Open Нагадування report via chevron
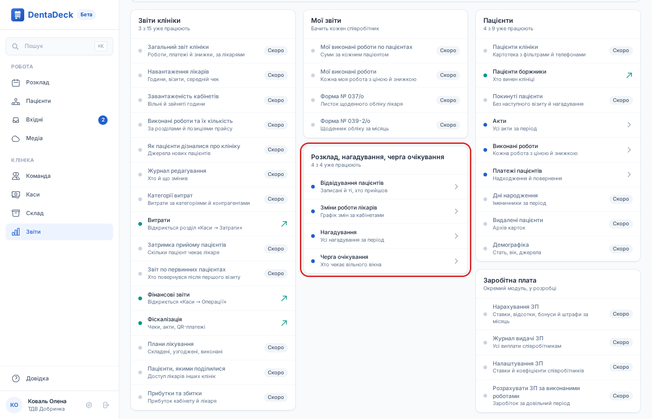Screen dimensions: 652x419 pos(456,236)
